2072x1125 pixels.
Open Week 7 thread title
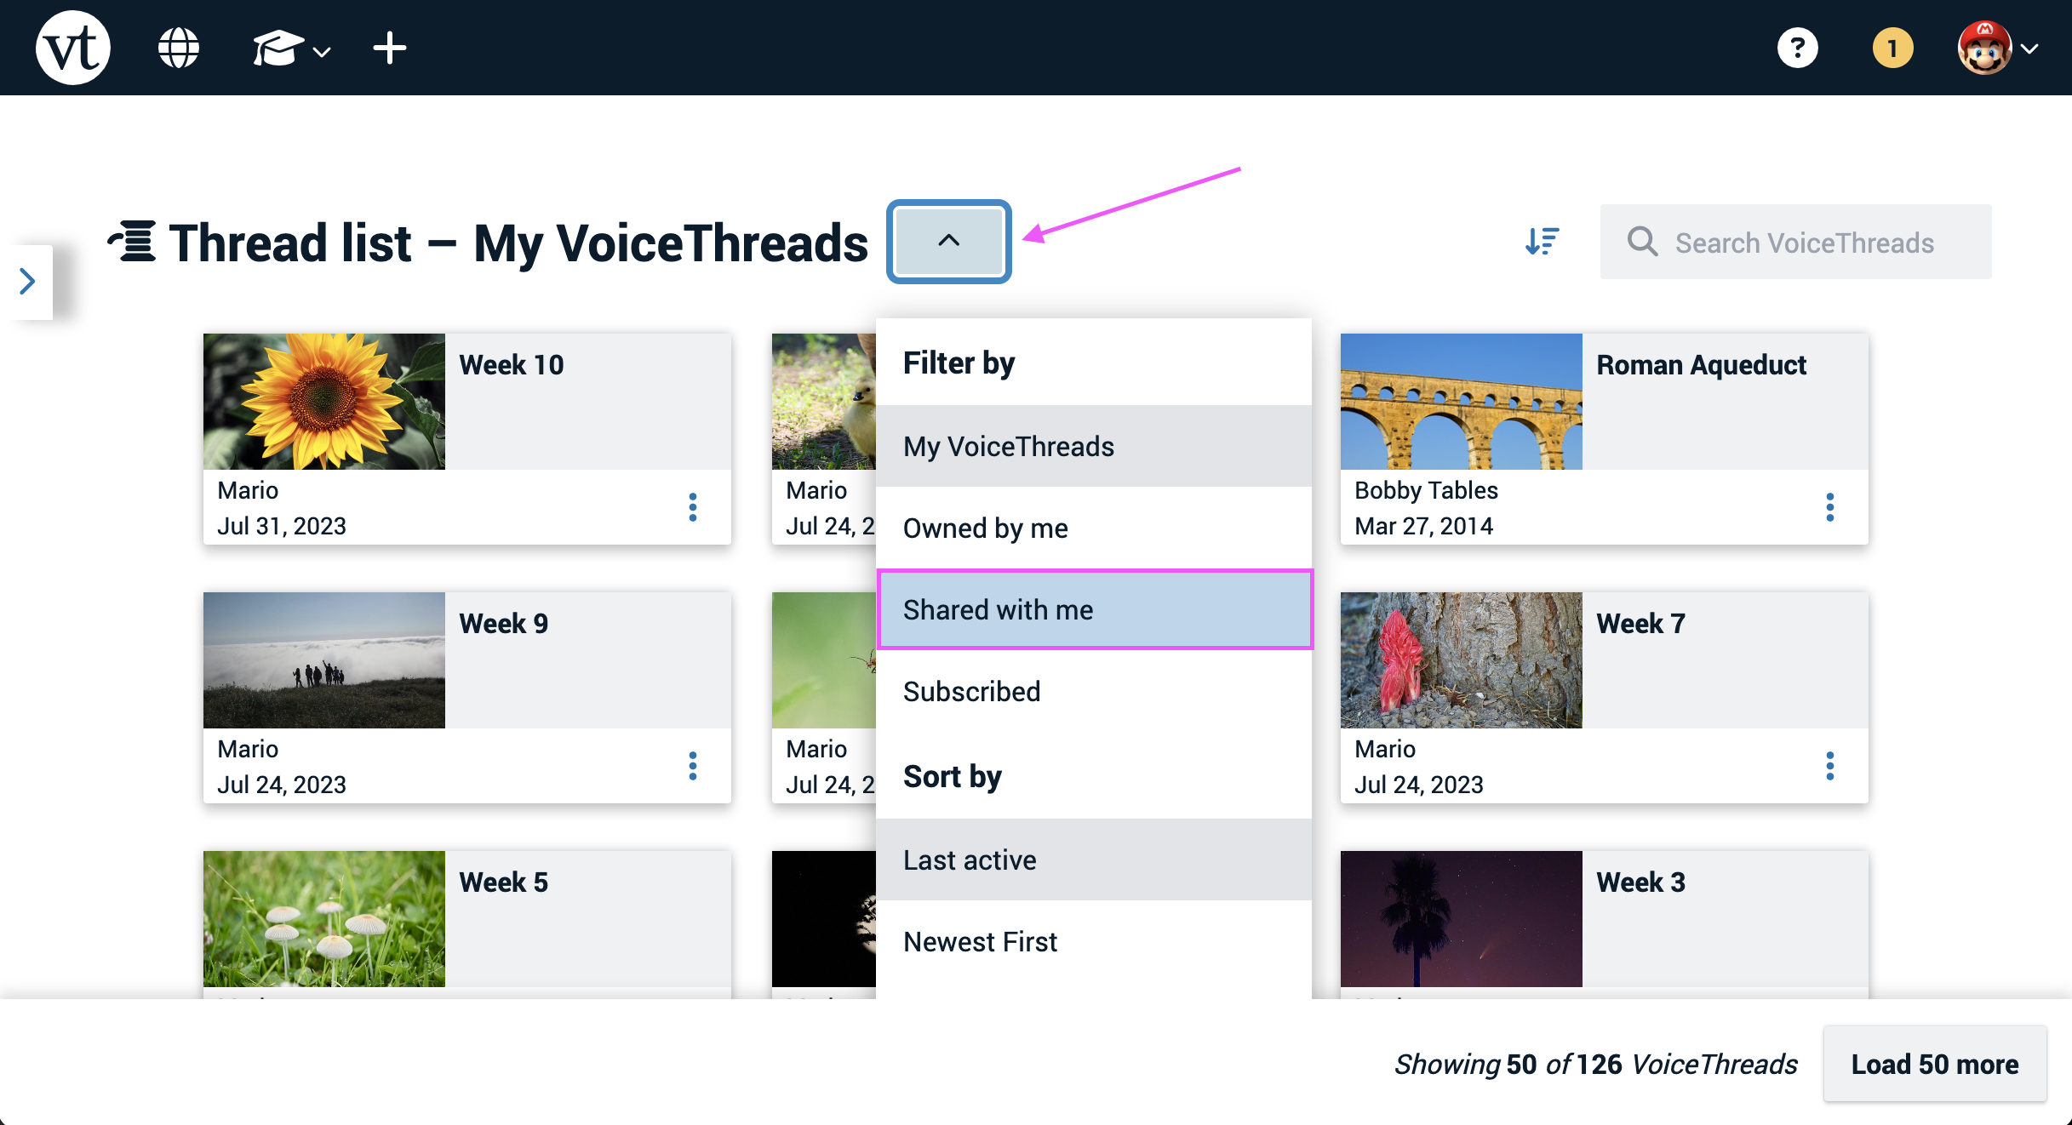[1640, 623]
